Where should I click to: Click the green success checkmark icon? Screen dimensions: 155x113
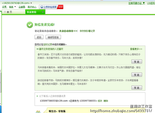tap(30, 25)
